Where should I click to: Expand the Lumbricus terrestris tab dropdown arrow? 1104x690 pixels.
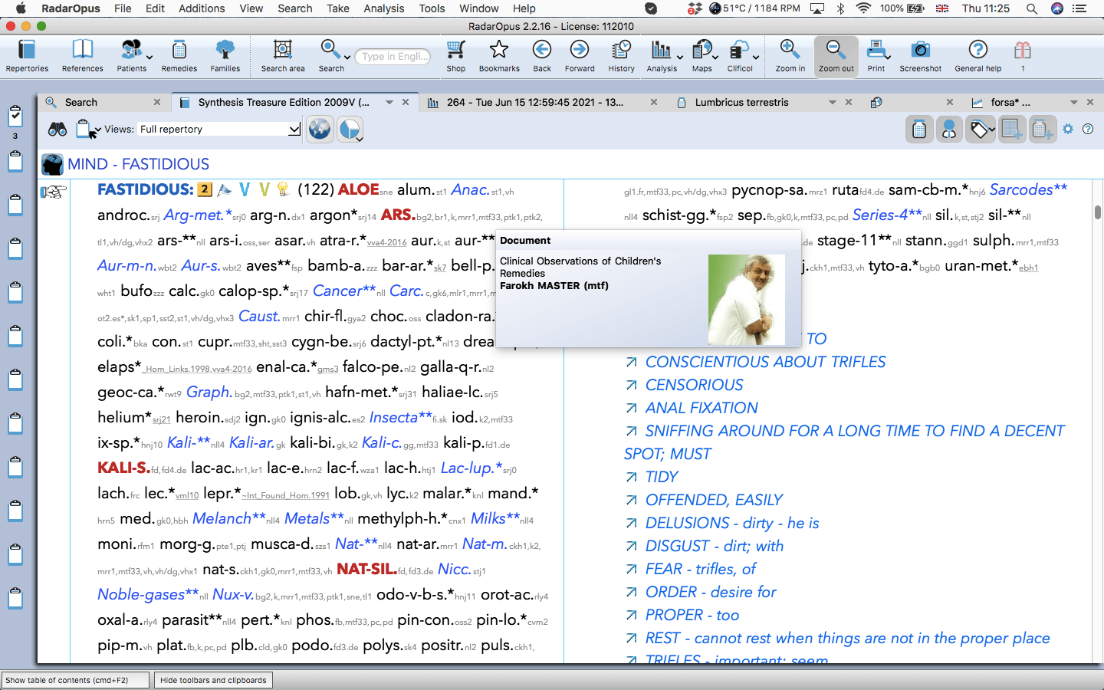833,102
